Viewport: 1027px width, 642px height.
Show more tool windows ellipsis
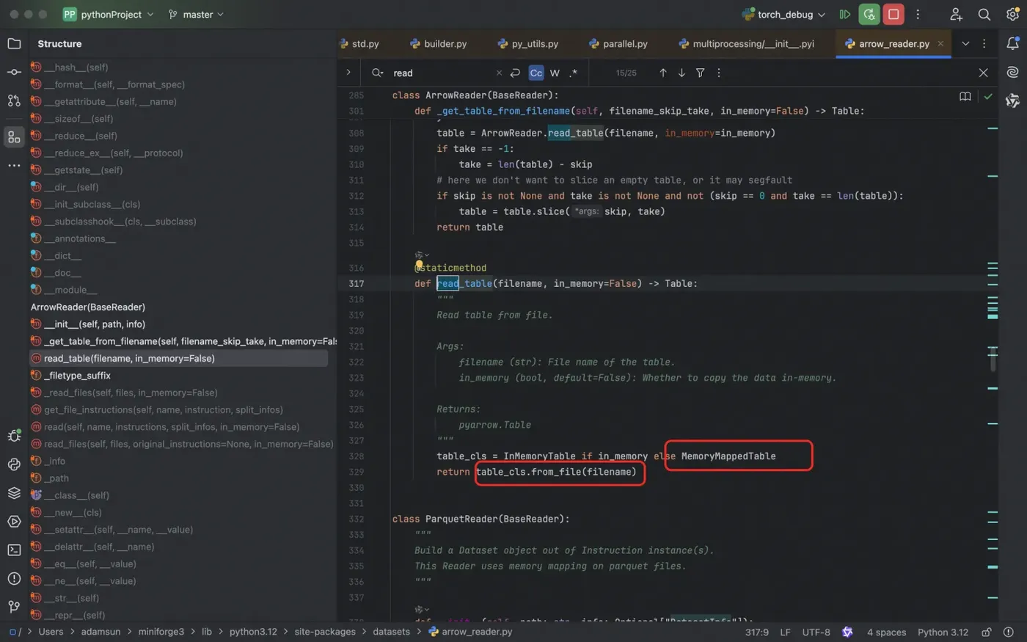(14, 166)
